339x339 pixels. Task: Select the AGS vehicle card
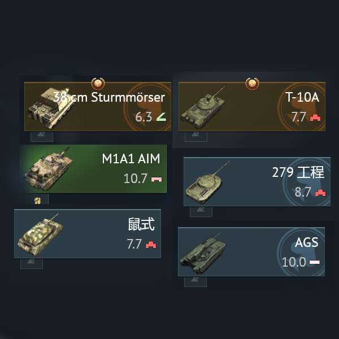251,251
